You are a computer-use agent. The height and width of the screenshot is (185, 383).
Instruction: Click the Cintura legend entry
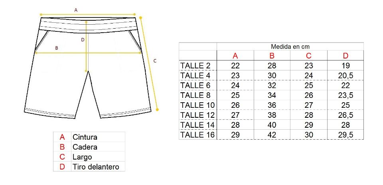point(85,137)
